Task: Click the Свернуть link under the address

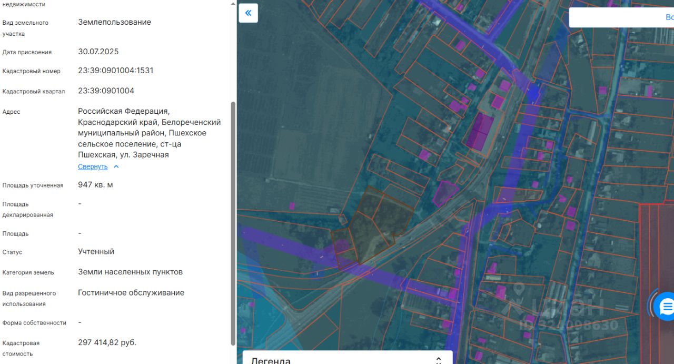Action: tap(93, 166)
